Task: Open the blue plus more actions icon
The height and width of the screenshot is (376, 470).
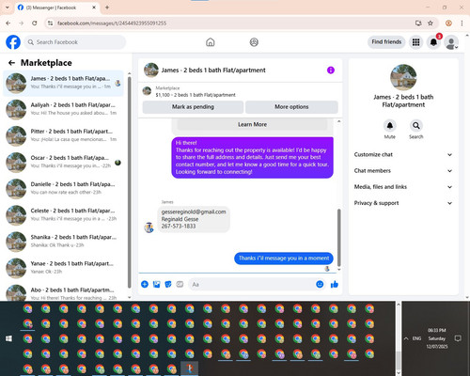Action: pyautogui.click(x=145, y=284)
